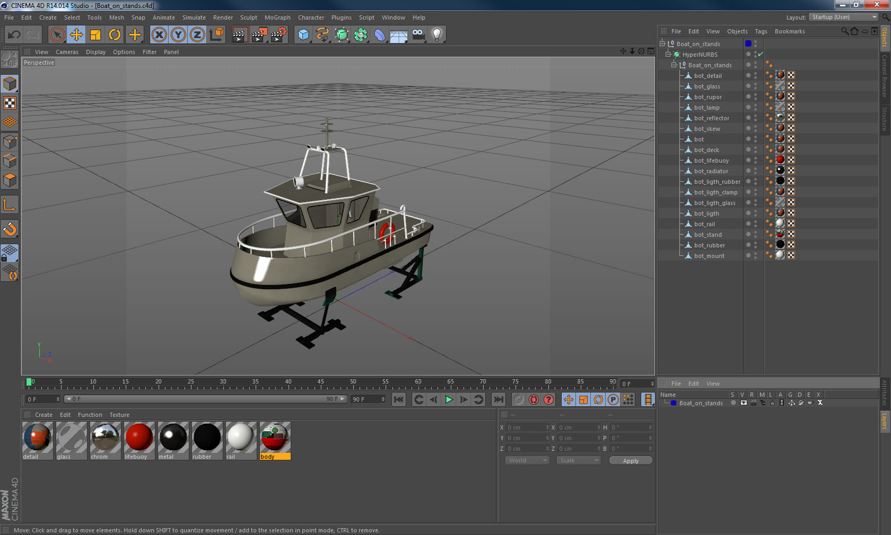Open the Mesh menu
Screen dimensions: 891x535
tap(116, 17)
